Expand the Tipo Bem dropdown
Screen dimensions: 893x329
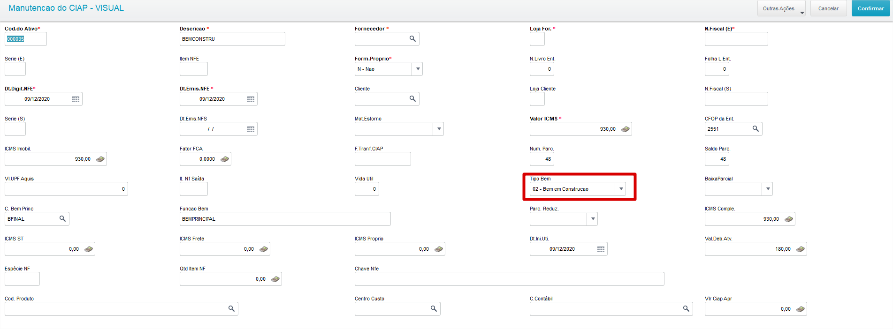click(x=621, y=189)
